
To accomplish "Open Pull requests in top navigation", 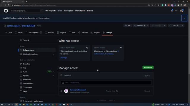I will click(x=50, y=11).
